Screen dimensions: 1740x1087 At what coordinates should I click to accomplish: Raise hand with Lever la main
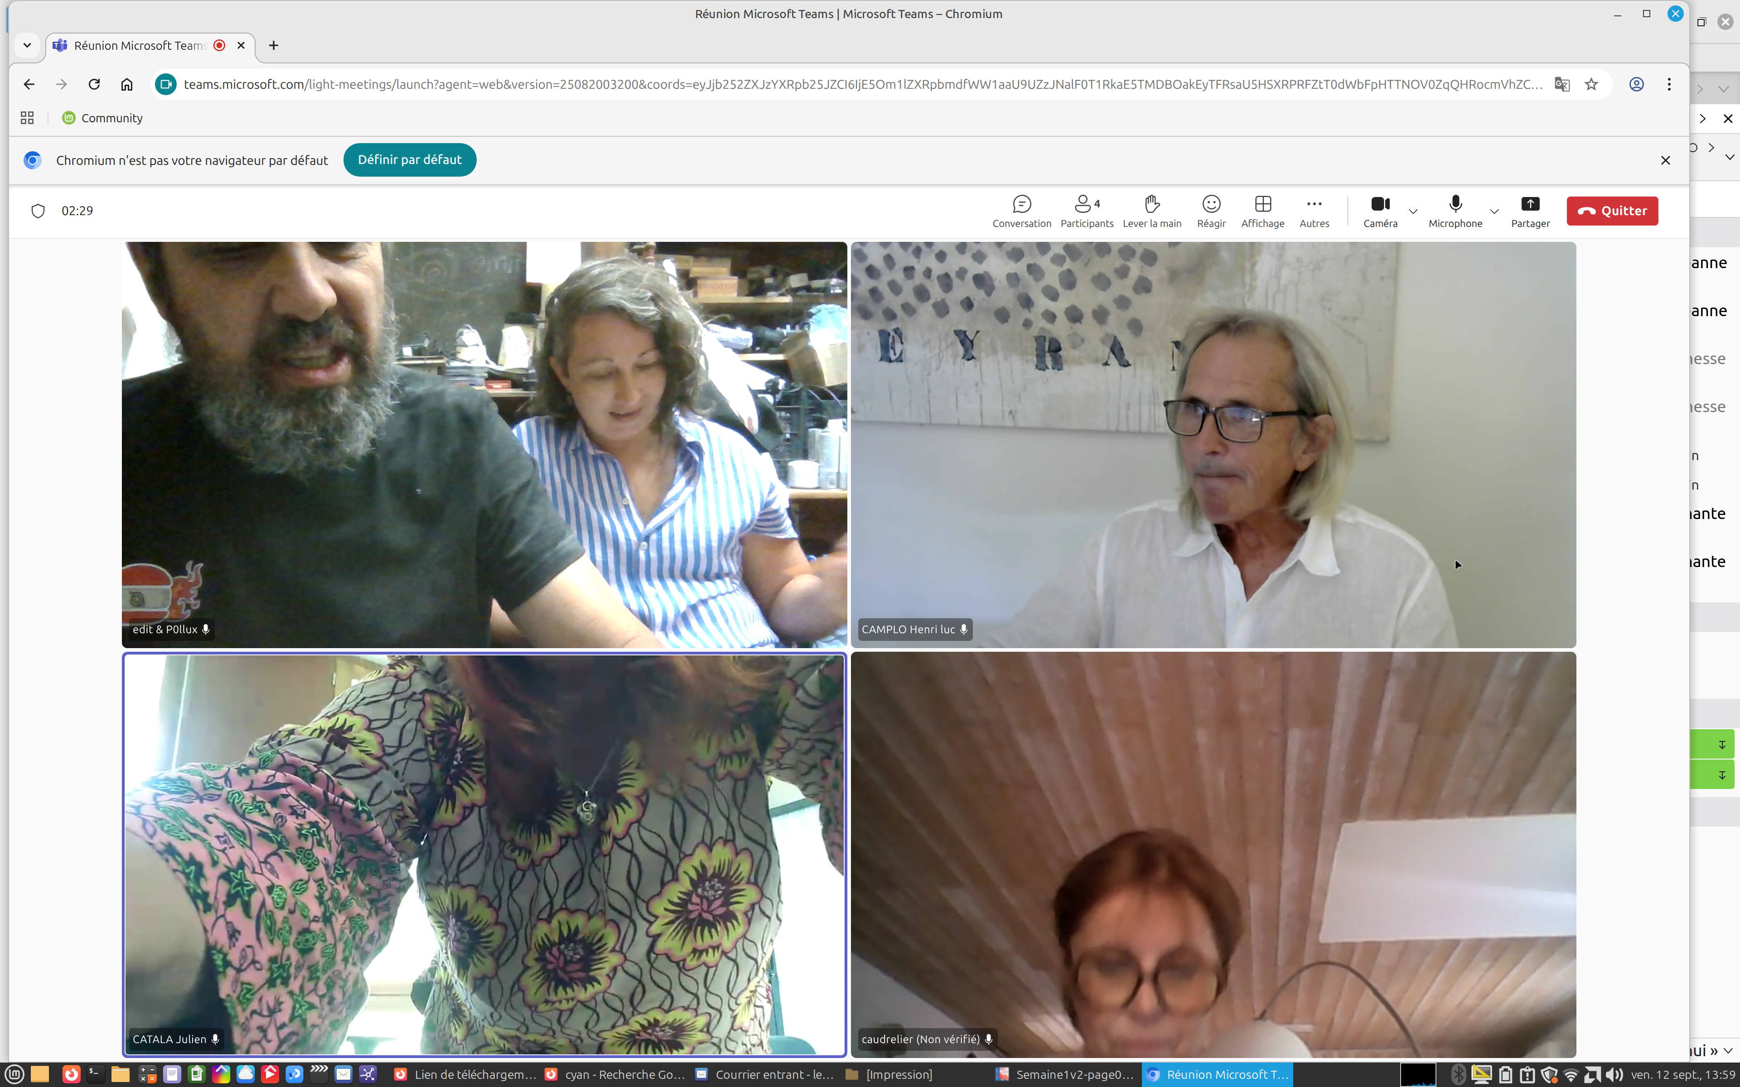(x=1151, y=212)
